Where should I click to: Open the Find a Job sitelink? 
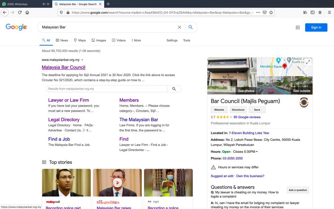[x=59, y=139]
